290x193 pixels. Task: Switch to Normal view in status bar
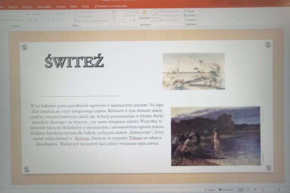pos(241,189)
